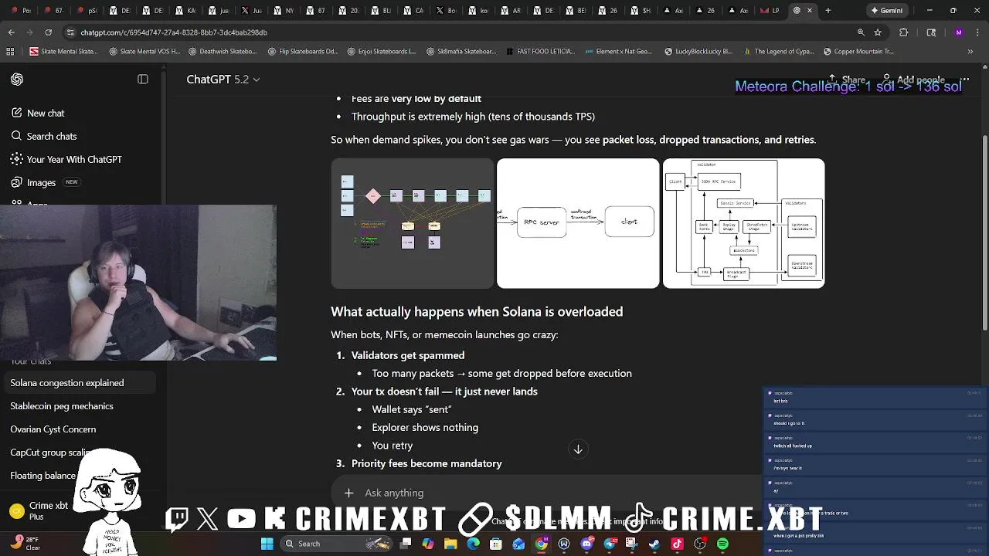989x556 pixels.
Task: Switch to the first browser tab labeled Po
Action: coord(21,11)
